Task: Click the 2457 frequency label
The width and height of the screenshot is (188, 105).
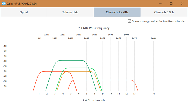Action: pyautogui.click(x=111, y=34)
